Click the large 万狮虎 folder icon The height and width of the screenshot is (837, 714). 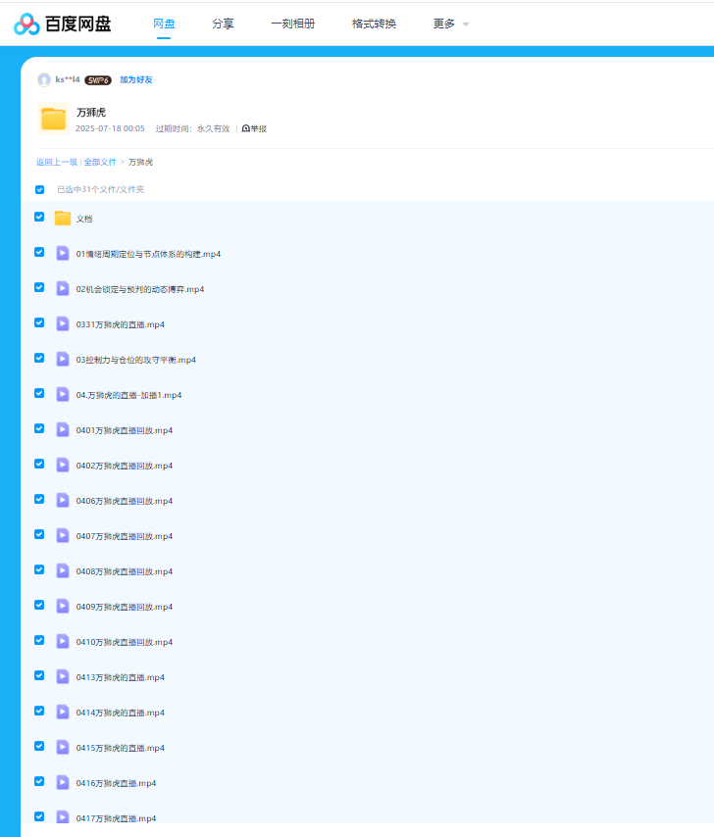click(53, 119)
